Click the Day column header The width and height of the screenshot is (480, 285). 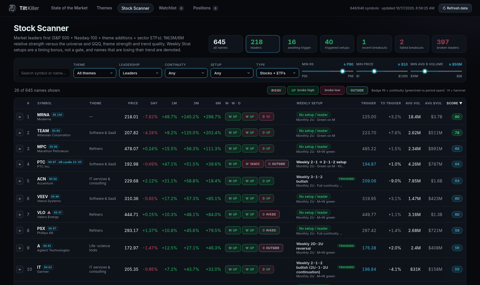click(154, 103)
